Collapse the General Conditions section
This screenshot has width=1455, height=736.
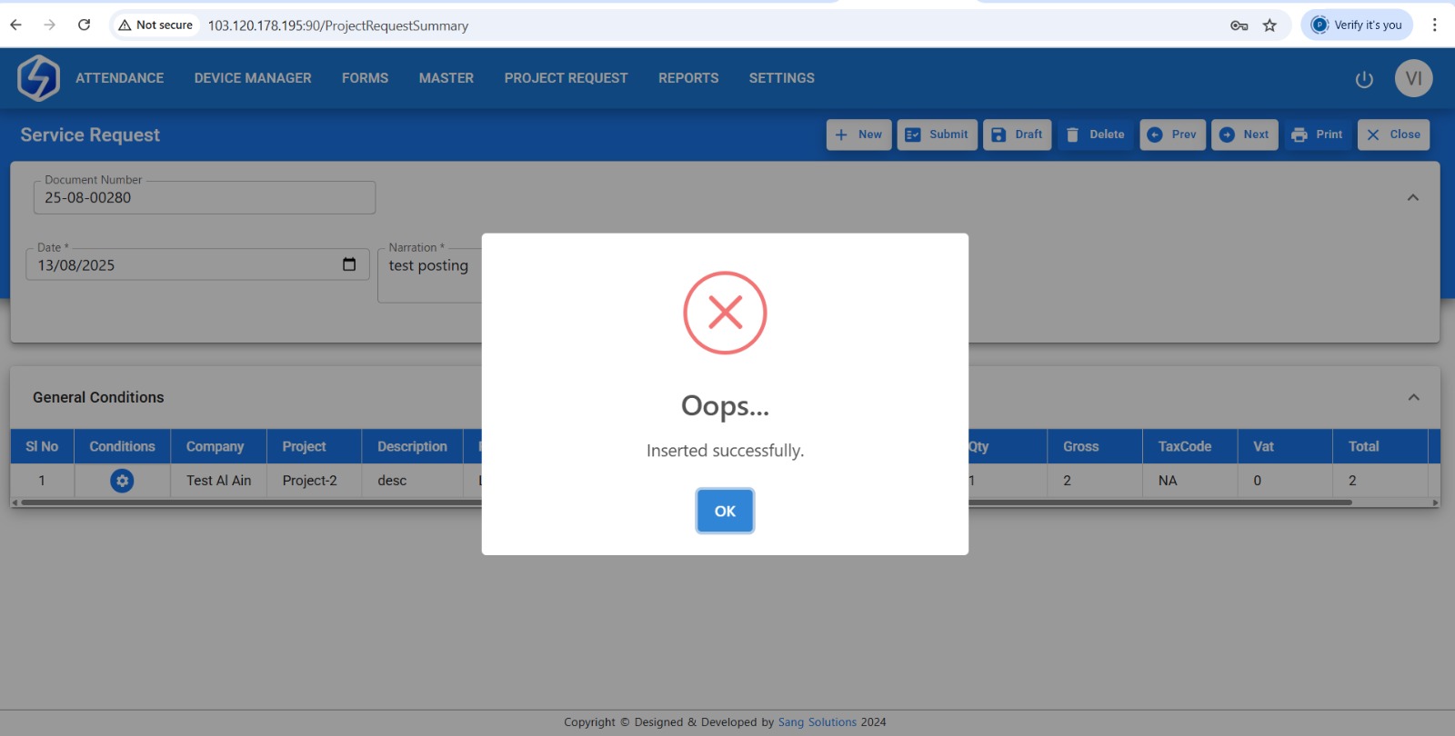(1413, 397)
